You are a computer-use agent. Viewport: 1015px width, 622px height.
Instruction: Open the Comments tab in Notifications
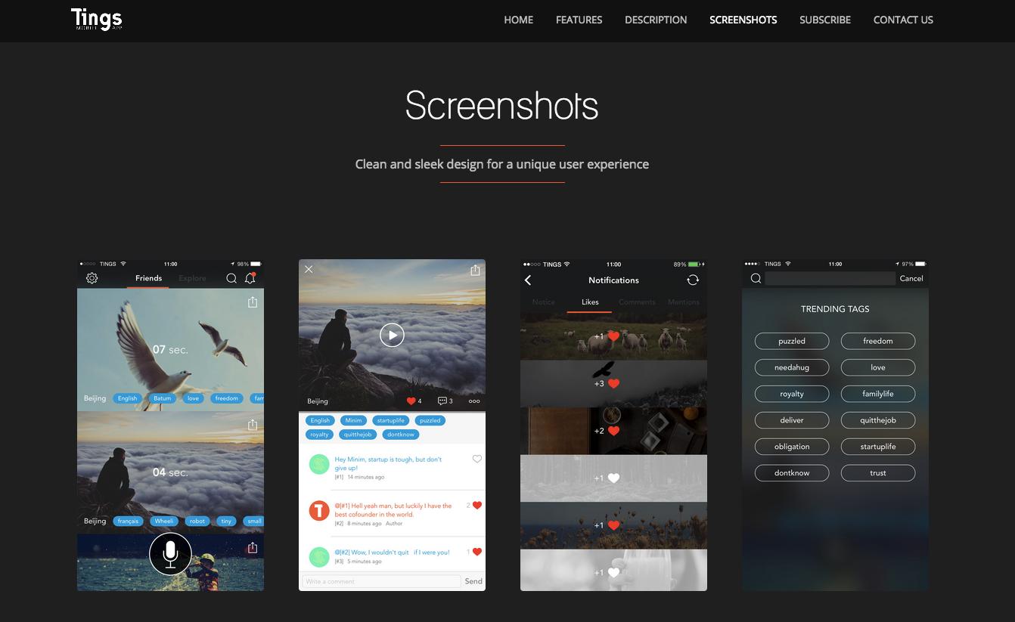[637, 302]
